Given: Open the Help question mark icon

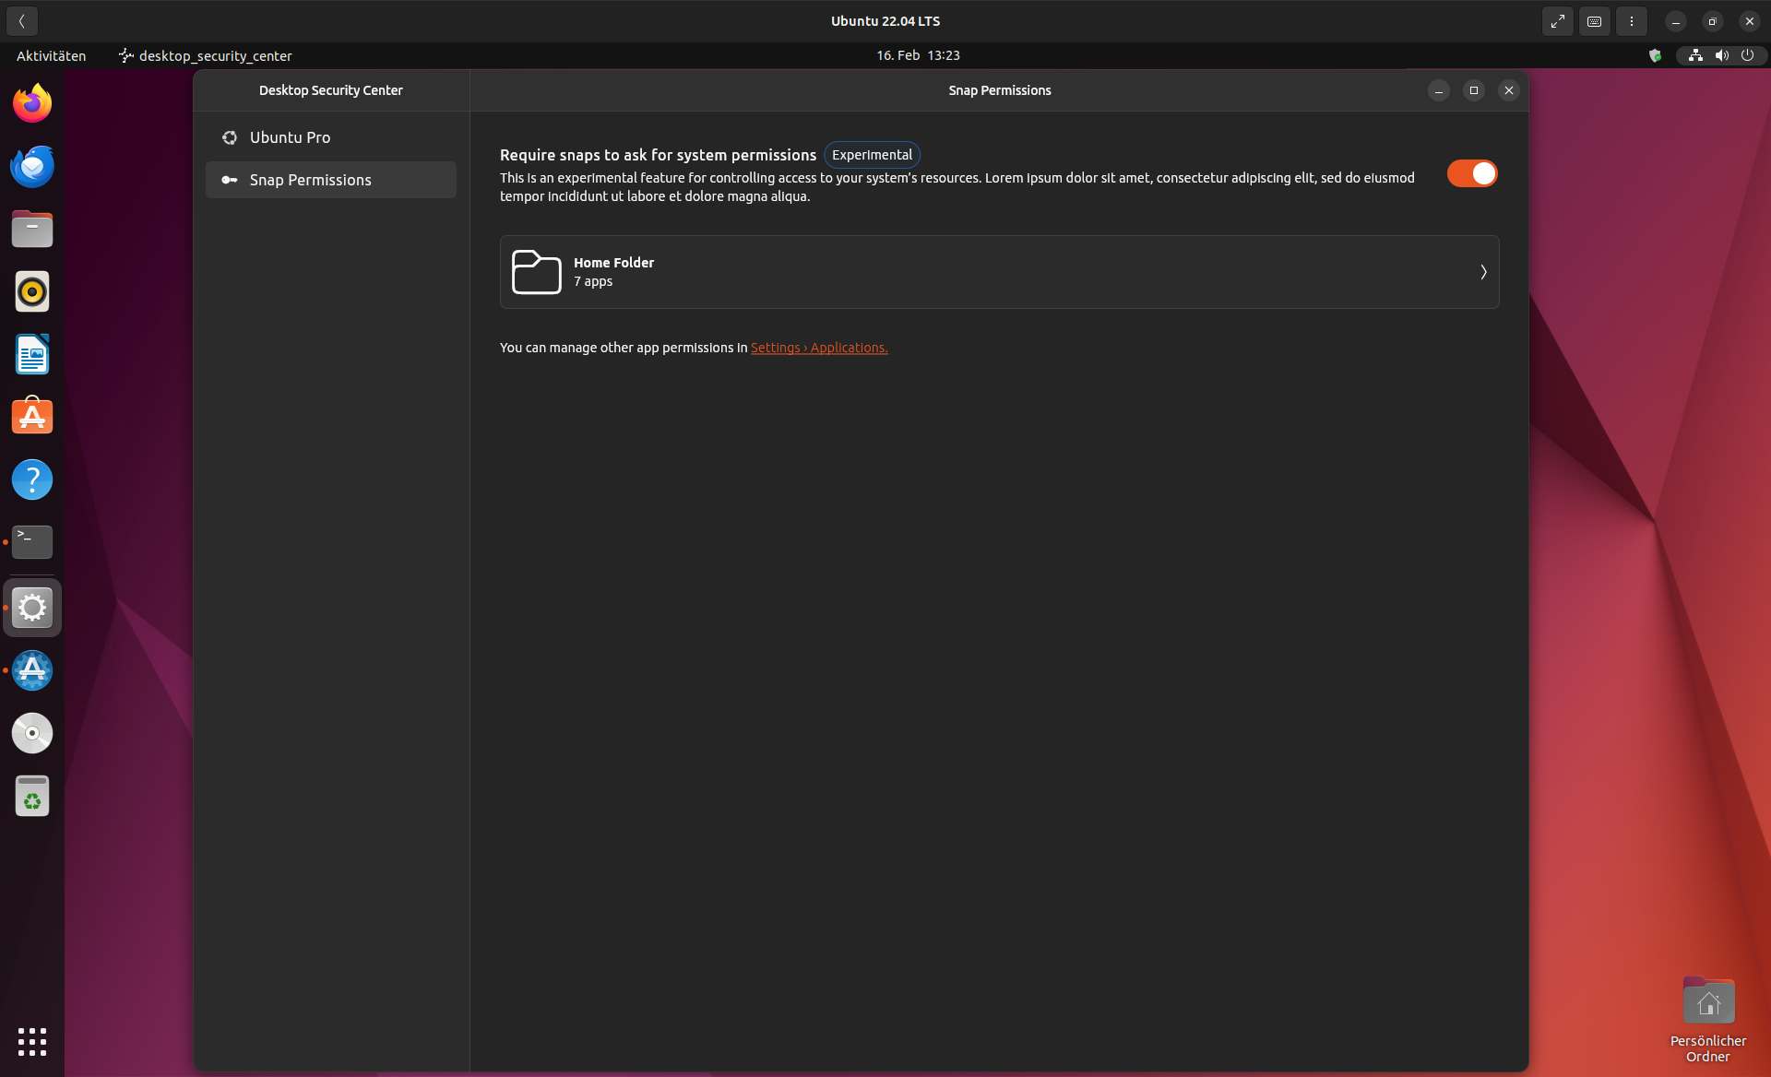Looking at the screenshot, I should click(x=32, y=479).
